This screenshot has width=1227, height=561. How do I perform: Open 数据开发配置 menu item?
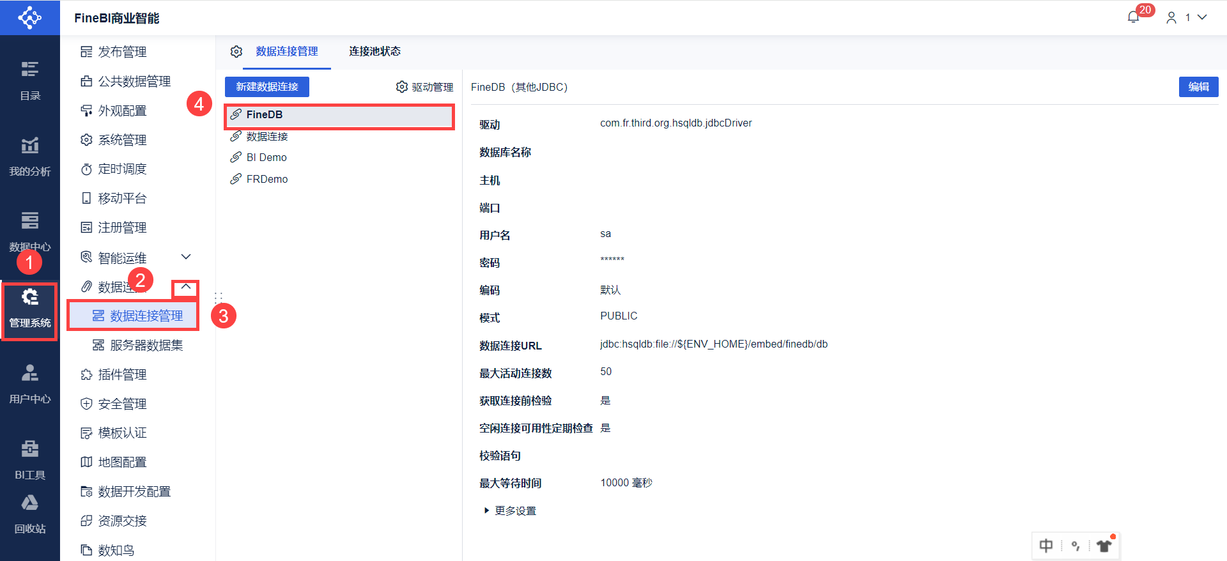pos(126,491)
